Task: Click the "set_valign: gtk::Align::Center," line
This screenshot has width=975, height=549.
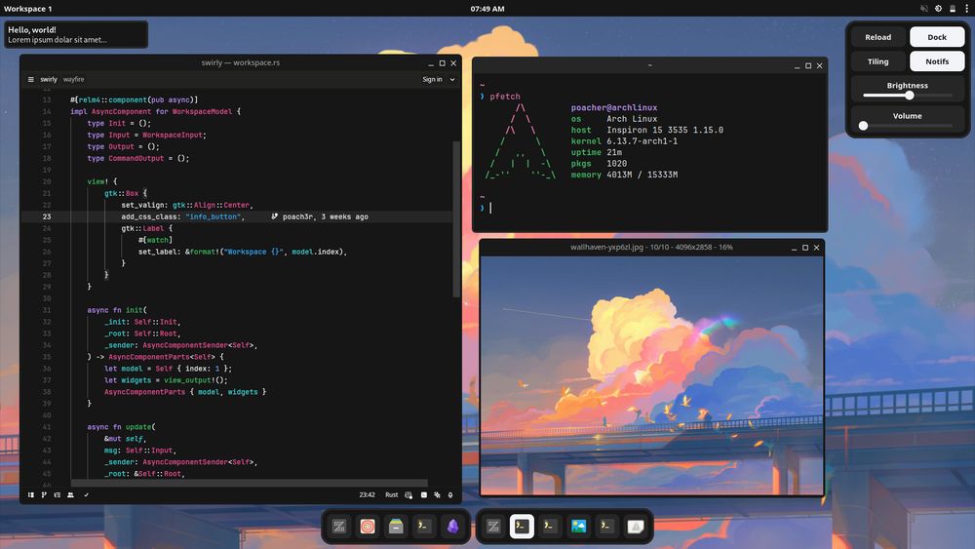Action: point(187,205)
